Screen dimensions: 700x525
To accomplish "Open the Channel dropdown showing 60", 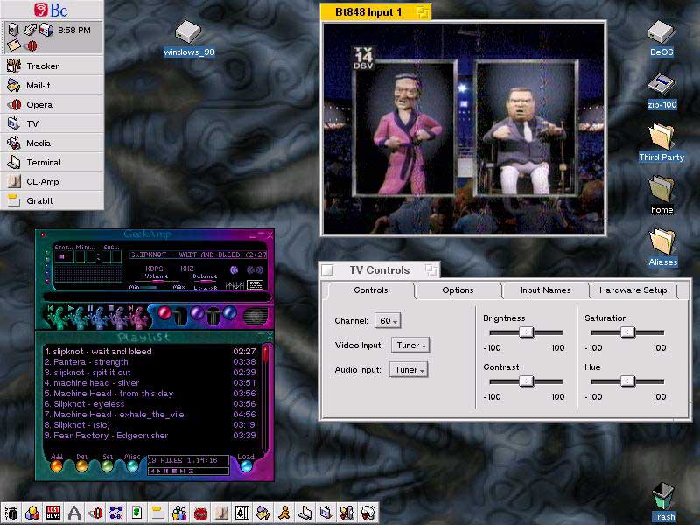I will click(388, 320).
